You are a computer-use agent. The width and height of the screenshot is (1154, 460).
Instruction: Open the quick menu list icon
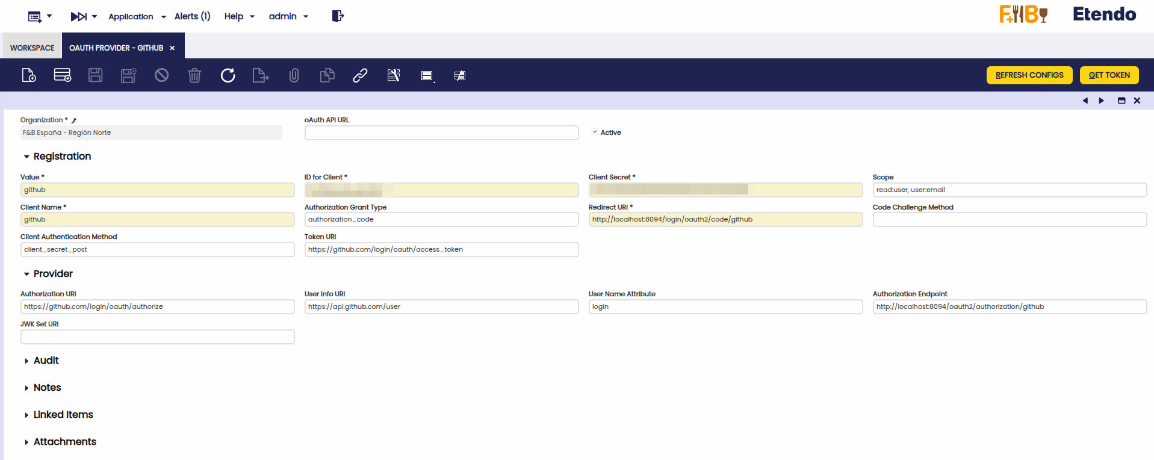point(40,16)
